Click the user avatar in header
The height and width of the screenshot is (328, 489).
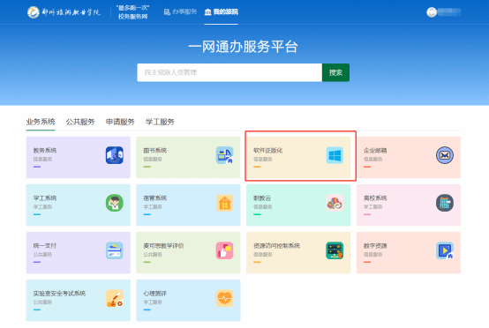pos(432,12)
